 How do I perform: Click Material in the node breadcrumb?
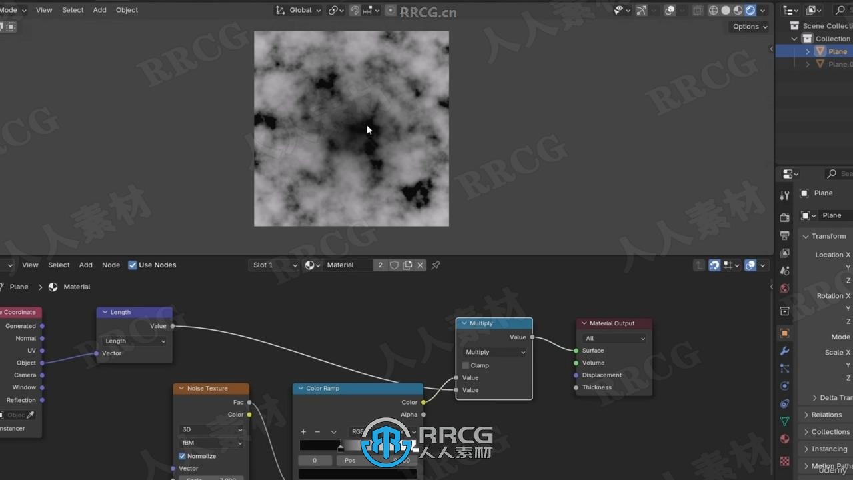(77, 287)
